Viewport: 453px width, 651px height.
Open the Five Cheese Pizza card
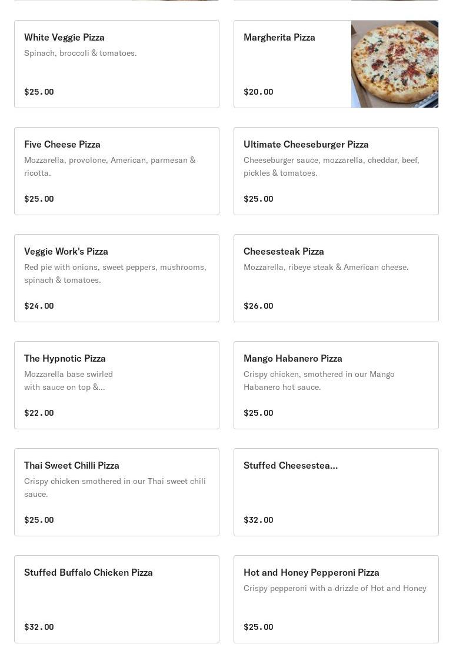tap(116, 171)
